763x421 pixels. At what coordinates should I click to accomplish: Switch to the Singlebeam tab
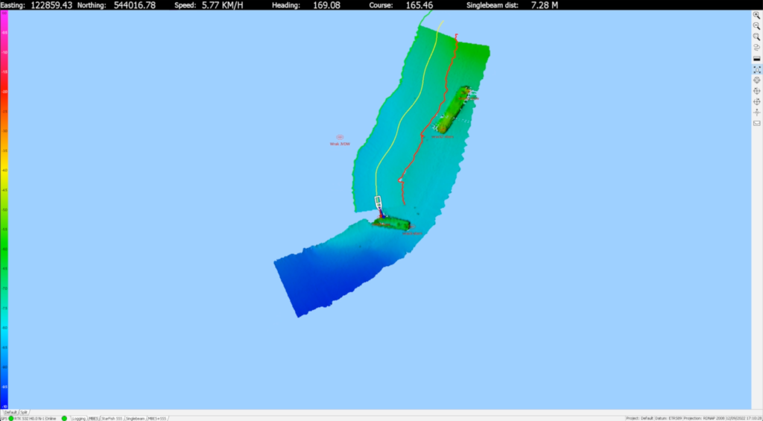click(x=136, y=418)
